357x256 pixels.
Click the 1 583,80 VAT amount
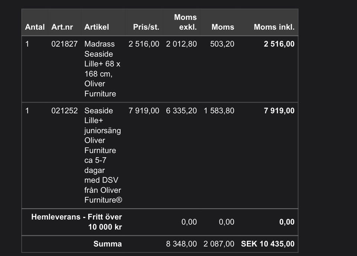point(219,111)
